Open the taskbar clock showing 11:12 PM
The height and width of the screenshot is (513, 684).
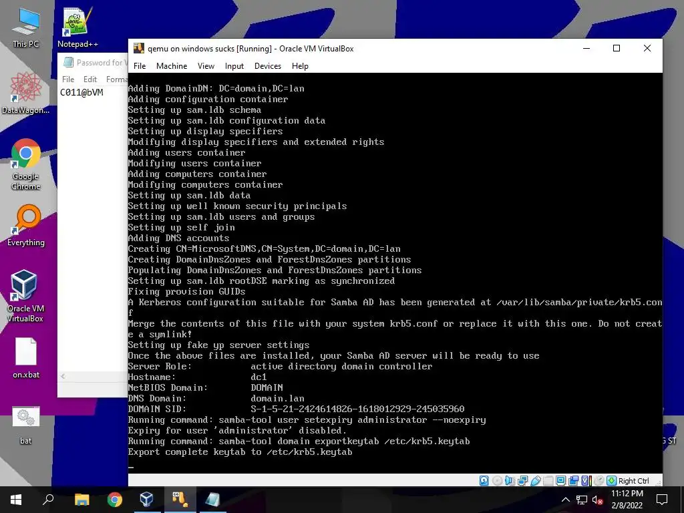(627, 500)
